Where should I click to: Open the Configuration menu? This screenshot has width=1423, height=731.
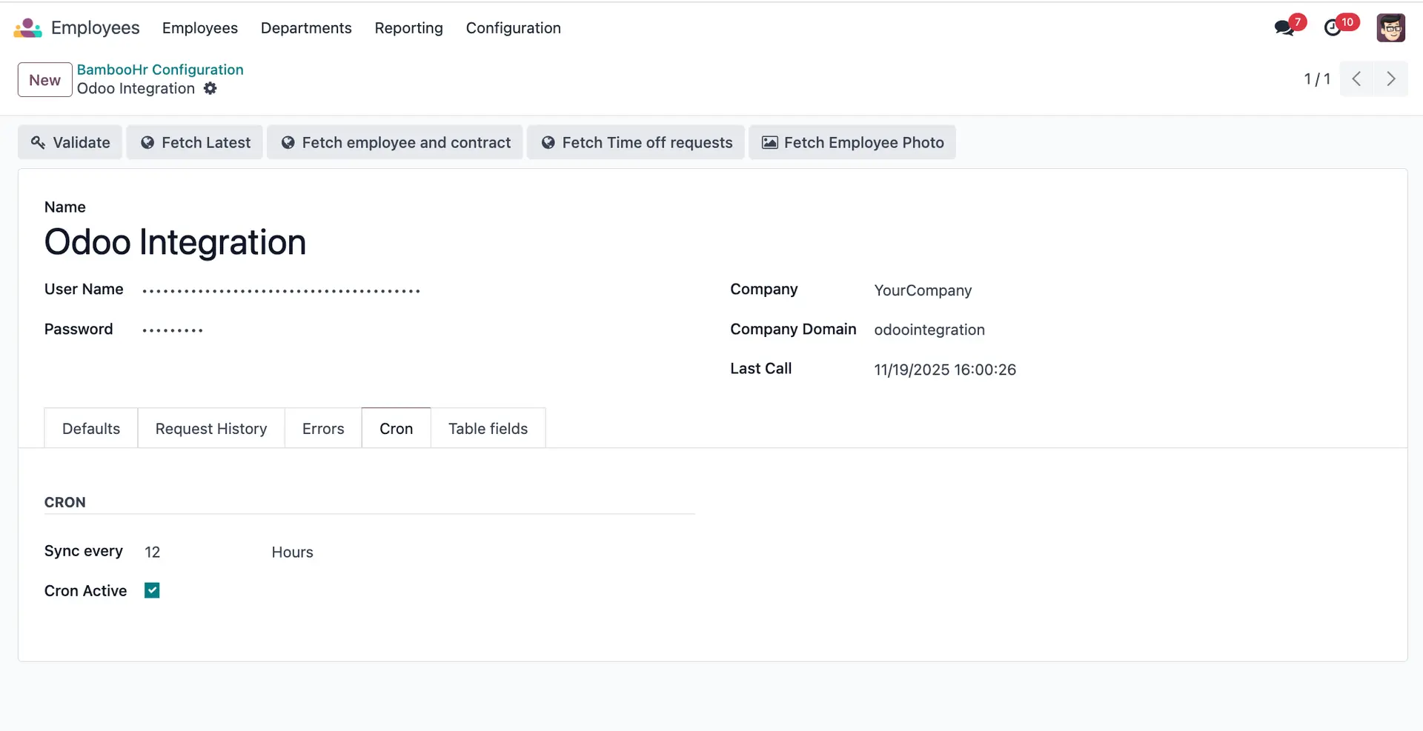[513, 28]
